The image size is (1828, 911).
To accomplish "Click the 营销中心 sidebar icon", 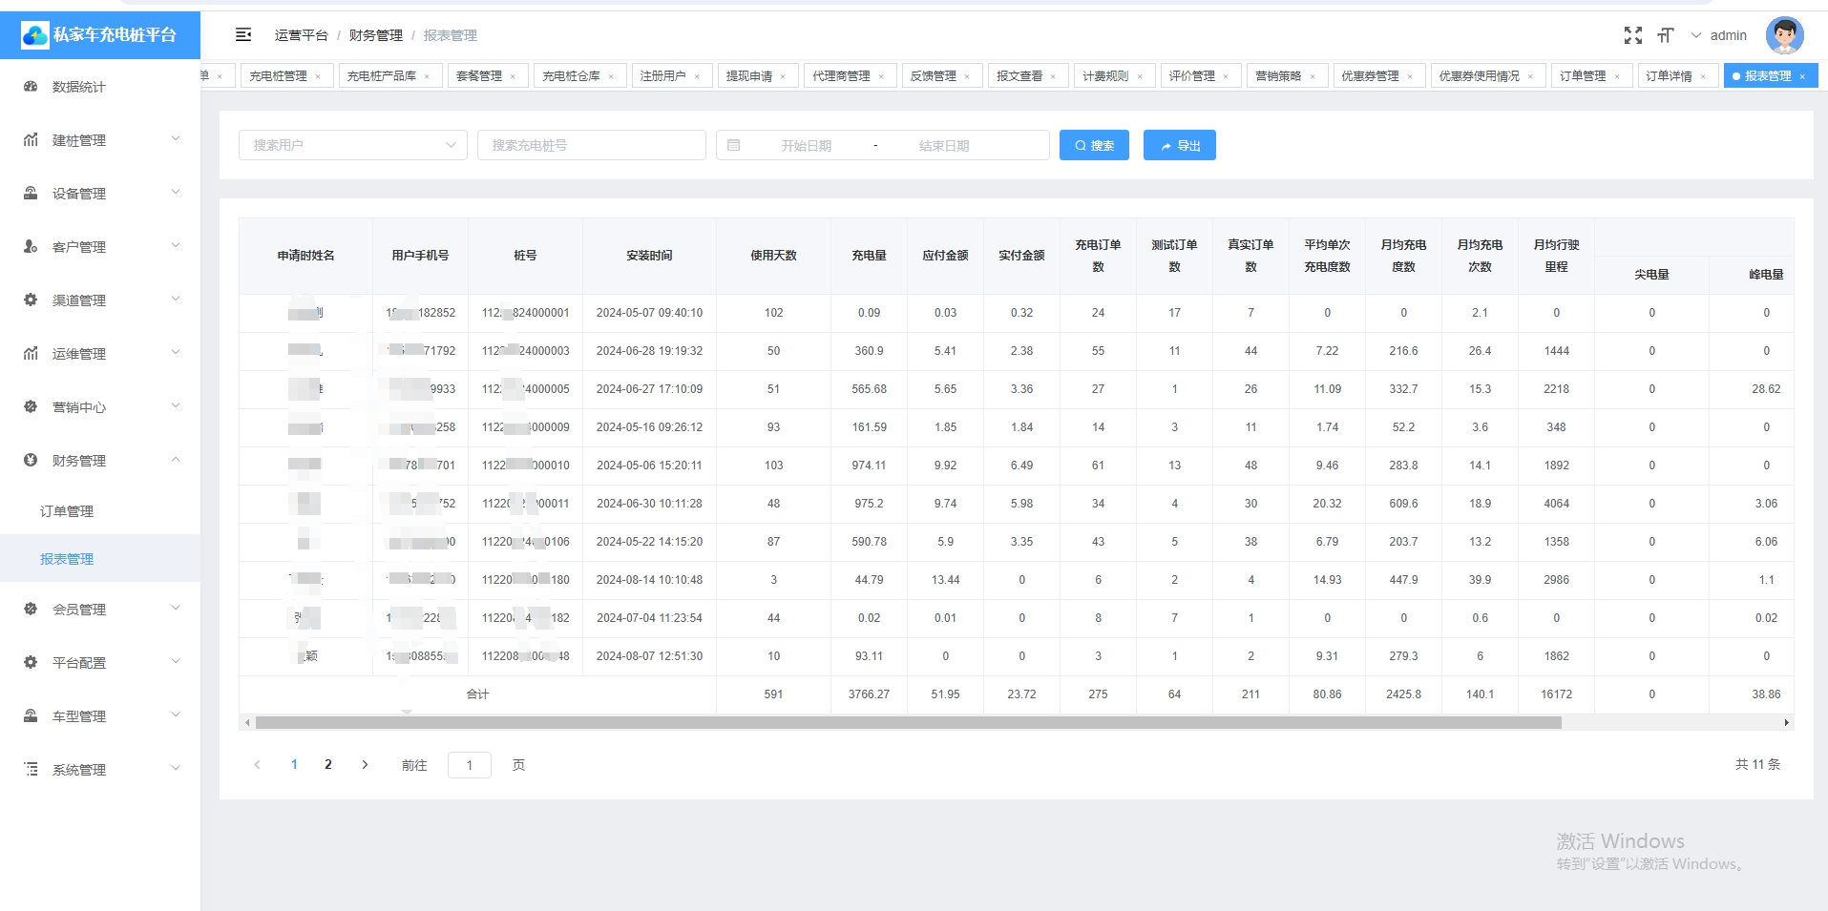I will pyautogui.click(x=31, y=407).
